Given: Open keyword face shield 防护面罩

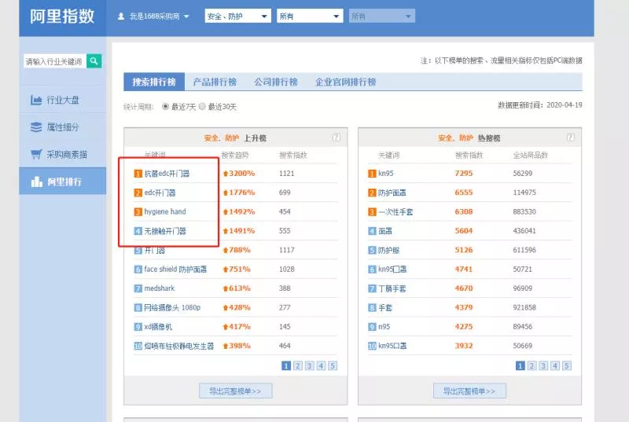Looking at the screenshot, I should point(175,270).
